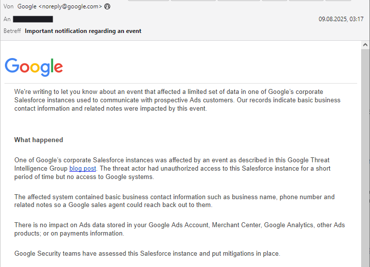This screenshot has width=370, height=267.
Task: Click the paragraph starting "We're writing to let"
Action: [x=177, y=100]
